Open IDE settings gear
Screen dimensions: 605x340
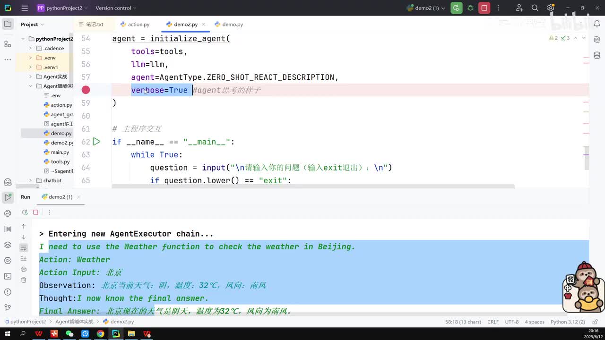[x=551, y=8]
